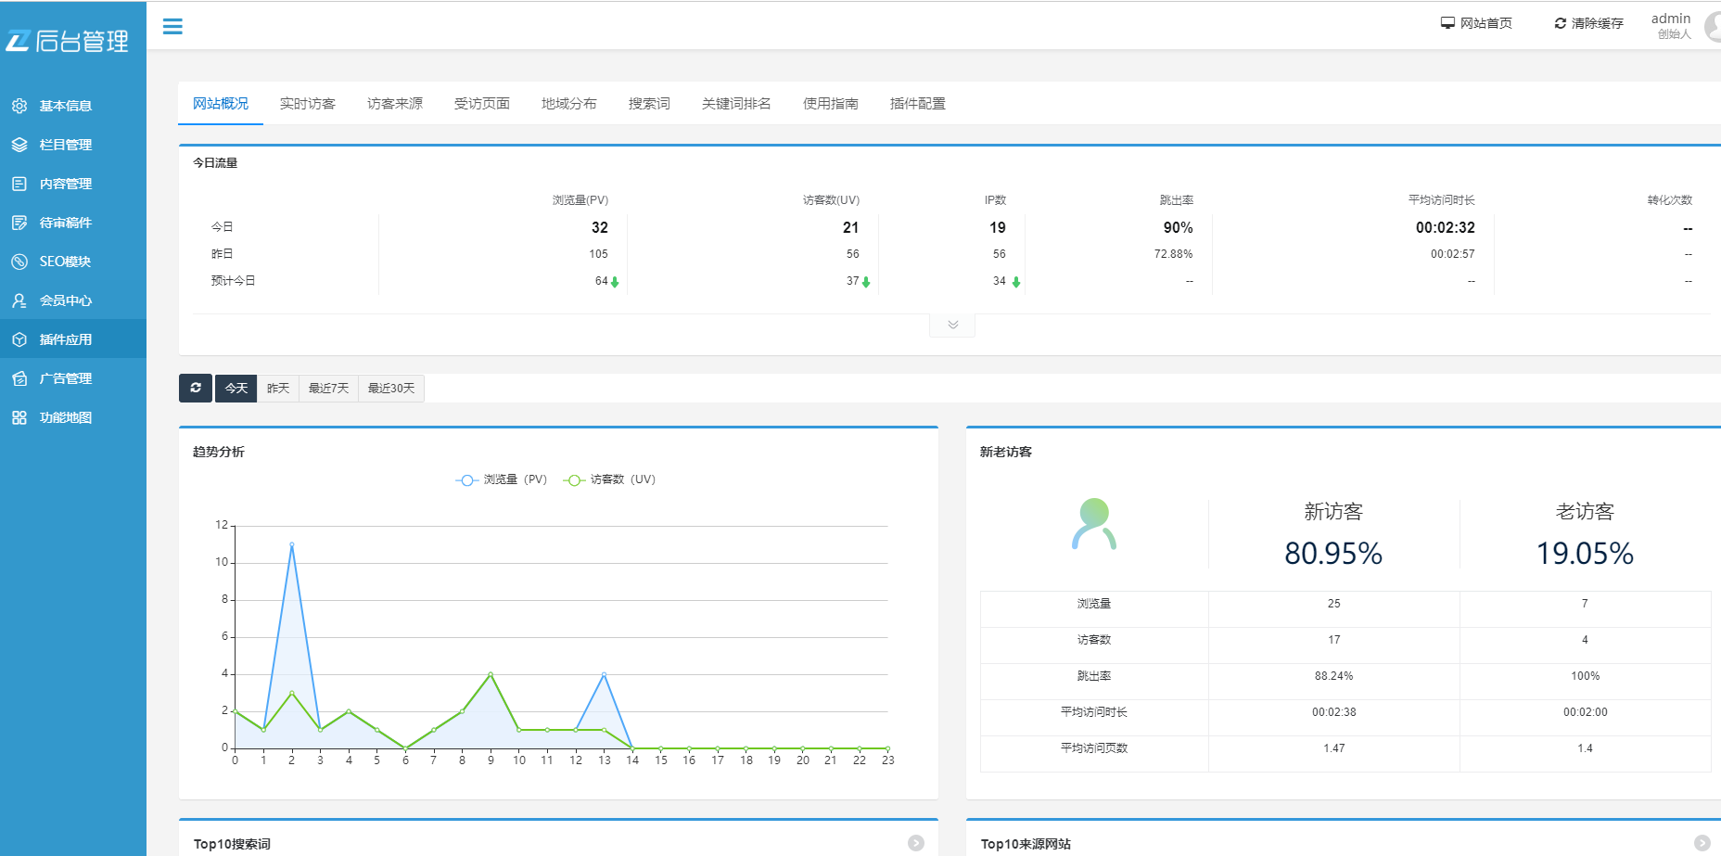1721x856 pixels.
Task: Click the 基本信息 gear icon
Action: tap(19, 106)
